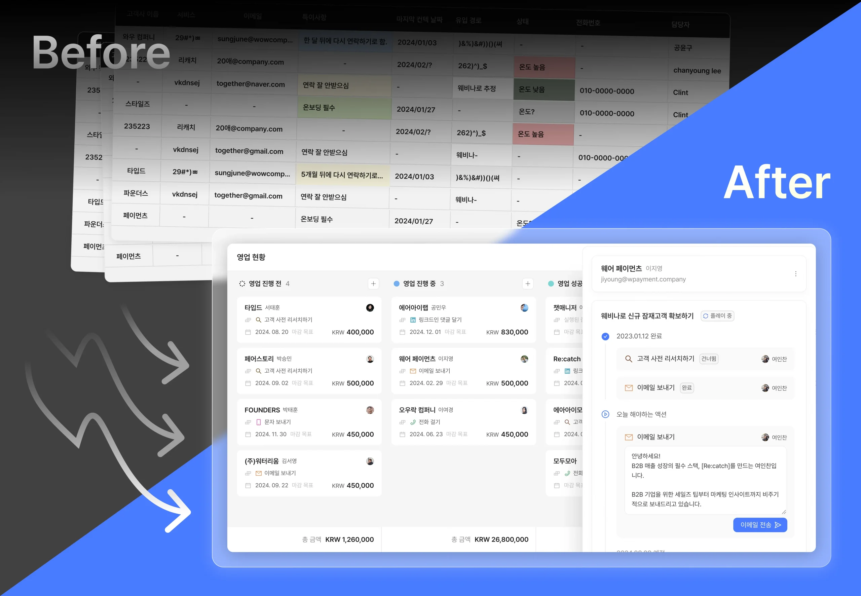Click the Re:catch card in 영업 성공 column
Image resolution: width=861 pixels, height=596 pixels.
(564, 371)
